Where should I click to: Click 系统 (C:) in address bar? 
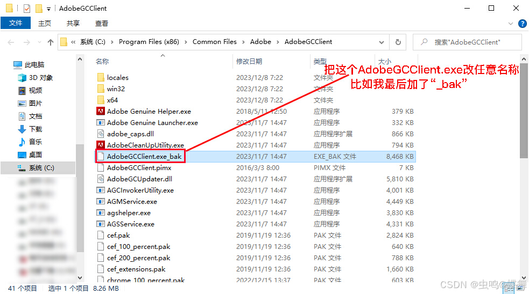93,42
